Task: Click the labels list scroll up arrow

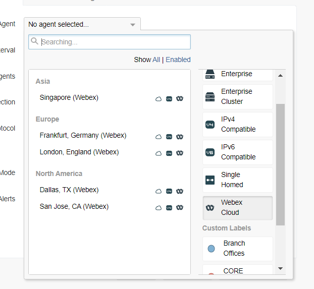Action: [x=280, y=76]
